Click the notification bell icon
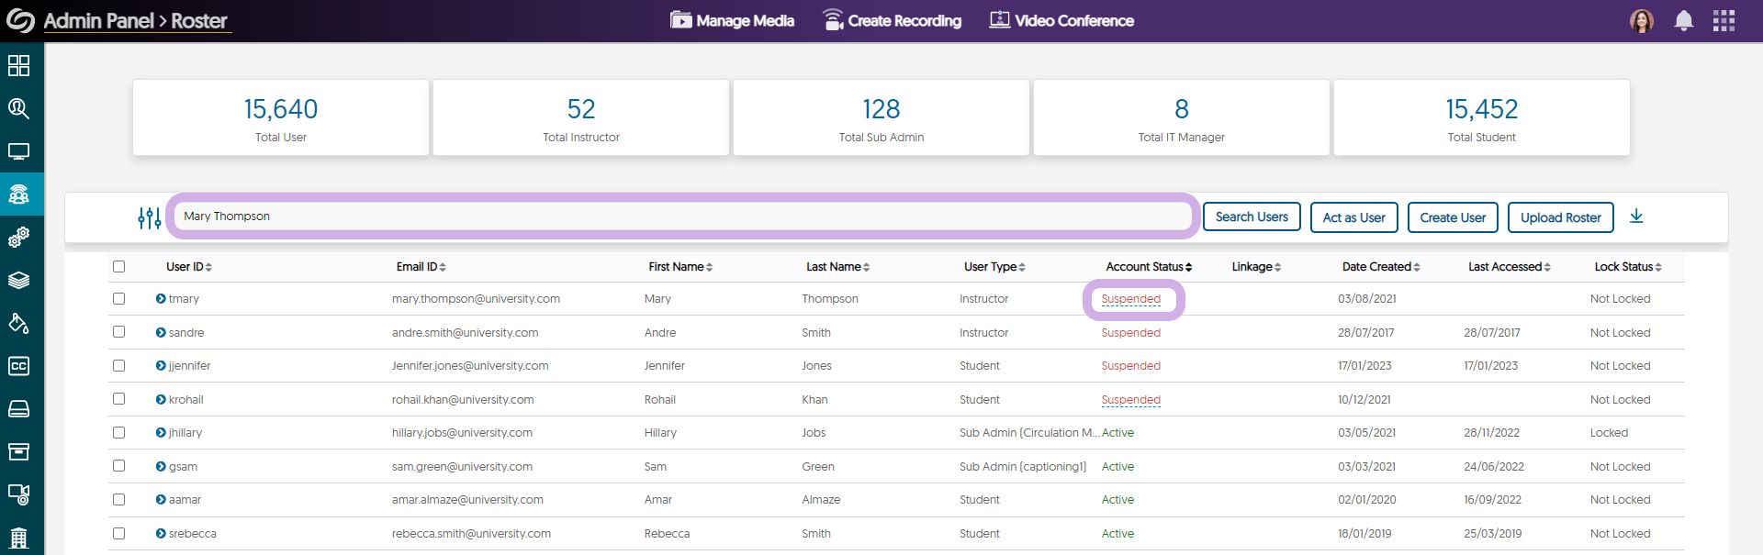The height and width of the screenshot is (555, 1763). [1683, 21]
